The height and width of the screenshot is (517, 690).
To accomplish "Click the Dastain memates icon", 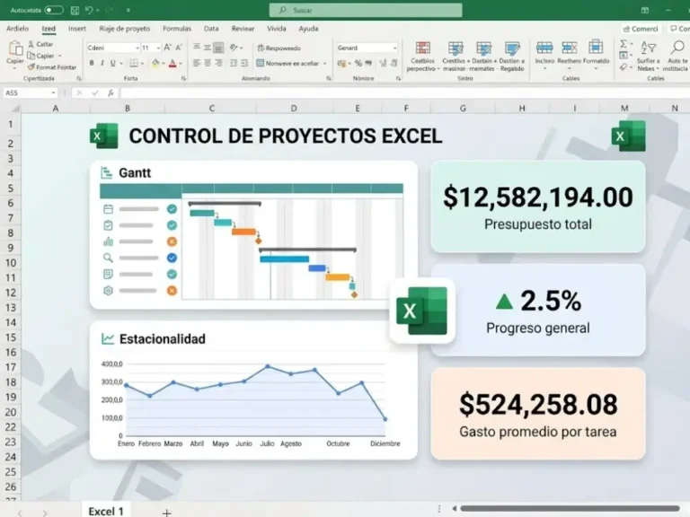I will [483, 48].
